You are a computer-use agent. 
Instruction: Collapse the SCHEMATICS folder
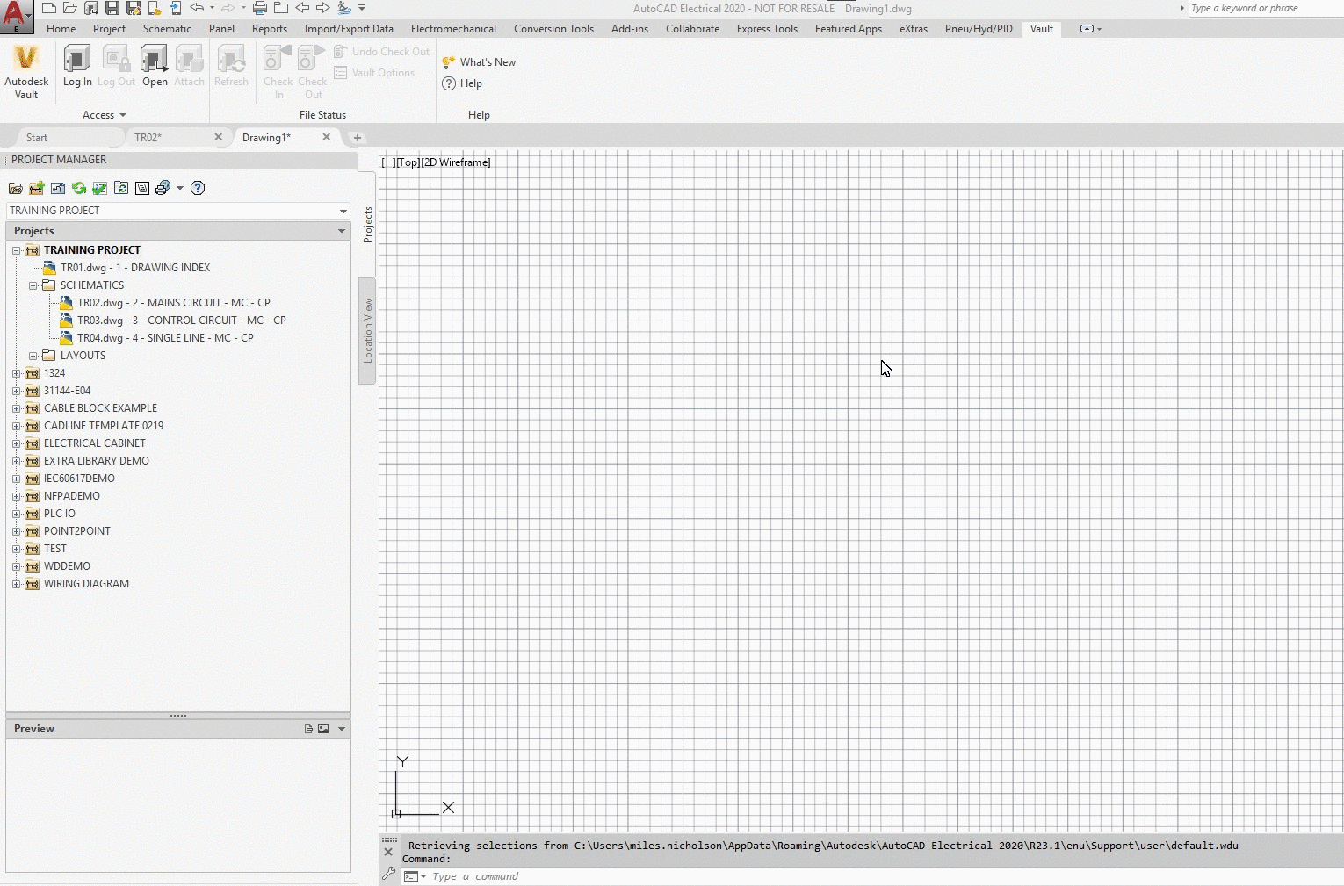tap(33, 285)
